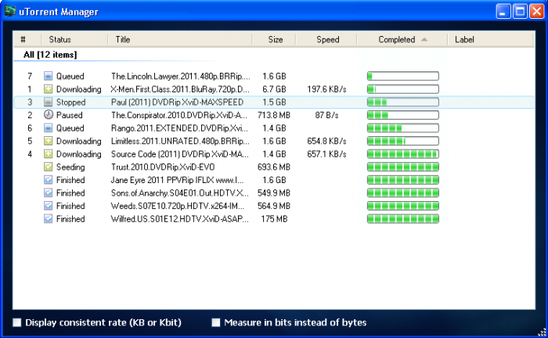The height and width of the screenshot is (338, 548).
Task: Click the uTorrent Manager title bar app icon
Action: [x=9, y=11]
